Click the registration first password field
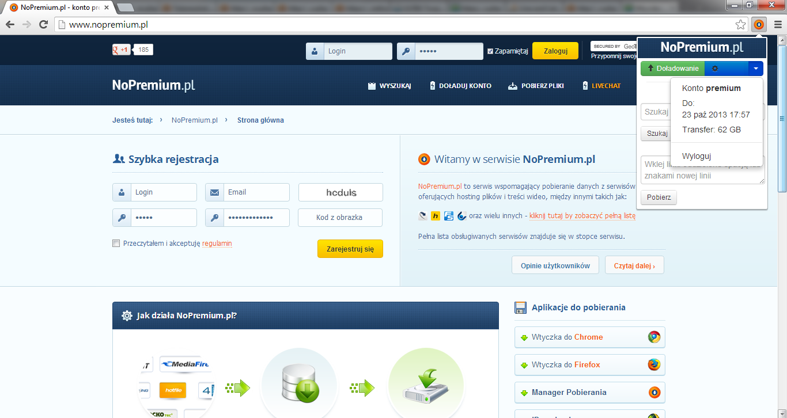The width and height of the screenshot is (787, 418). tap(154, 218)
